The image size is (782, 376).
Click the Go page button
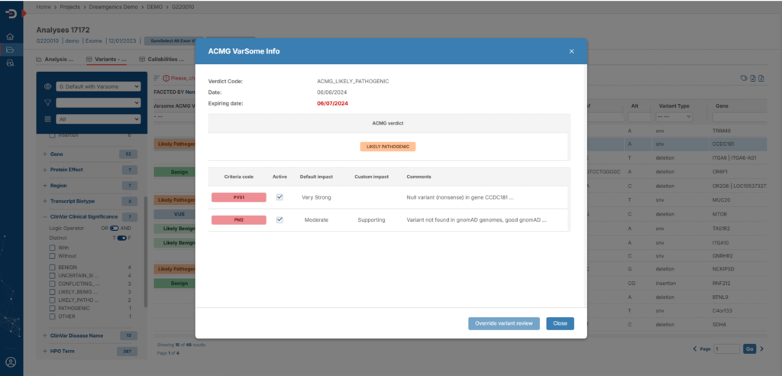coord(749,348)
